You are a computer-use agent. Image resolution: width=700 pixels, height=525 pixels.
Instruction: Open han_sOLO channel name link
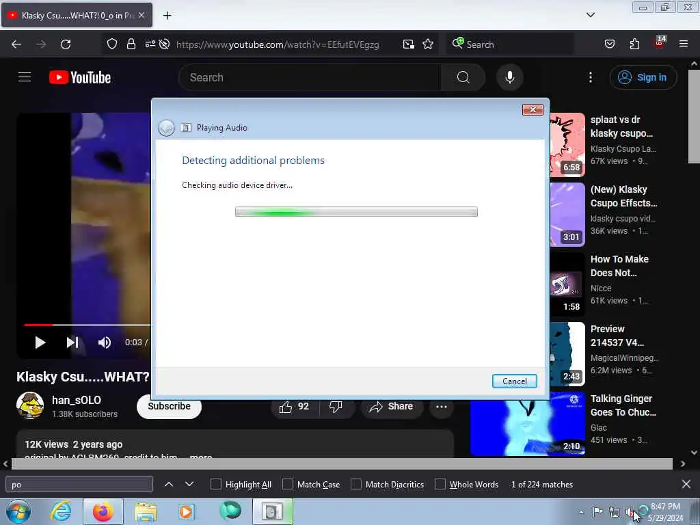coord(77,400)
